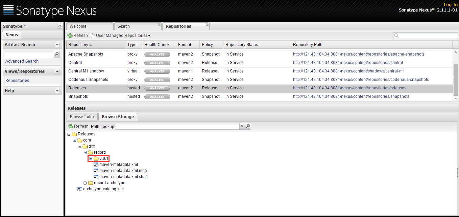Click the search icon in repository filter box
The image size is (459, 217).
click(x=396, y=36)
